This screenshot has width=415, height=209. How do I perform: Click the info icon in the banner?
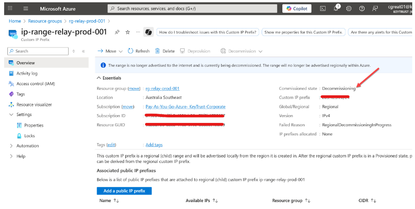click(103, 65)
